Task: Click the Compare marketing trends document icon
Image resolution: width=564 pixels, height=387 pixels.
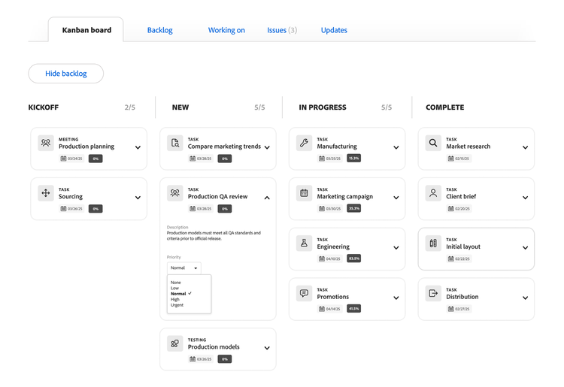Action: (174, 143)
